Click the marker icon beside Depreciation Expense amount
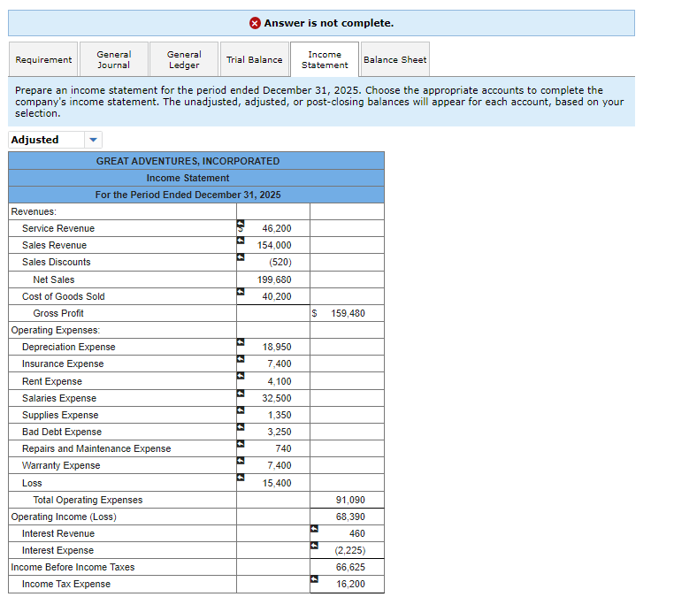The image size is (674, 597). click(241, 342)
